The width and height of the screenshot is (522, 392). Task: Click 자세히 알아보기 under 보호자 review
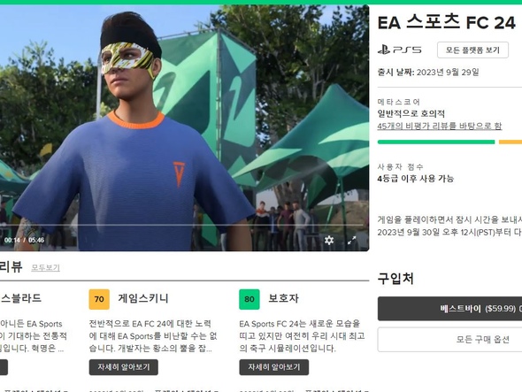(x=274, y=367)
